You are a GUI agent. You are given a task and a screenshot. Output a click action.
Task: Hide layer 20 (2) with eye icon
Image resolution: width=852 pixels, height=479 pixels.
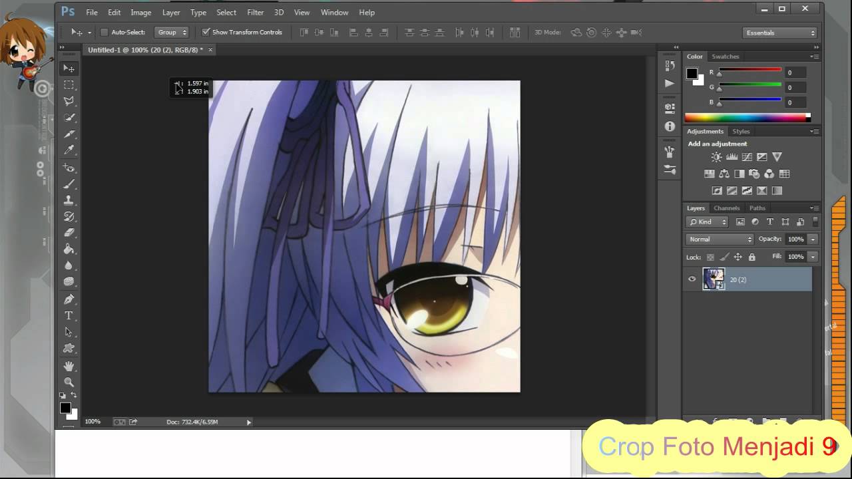point(692,279)
